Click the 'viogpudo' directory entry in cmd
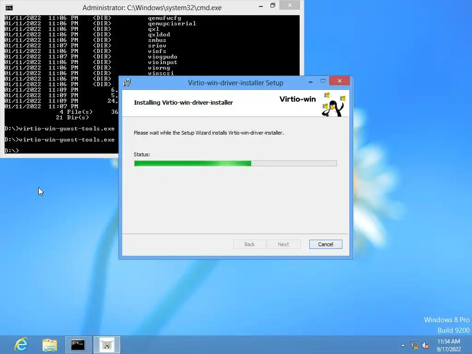Screen dimensions: 472x354 coord(163,57)
